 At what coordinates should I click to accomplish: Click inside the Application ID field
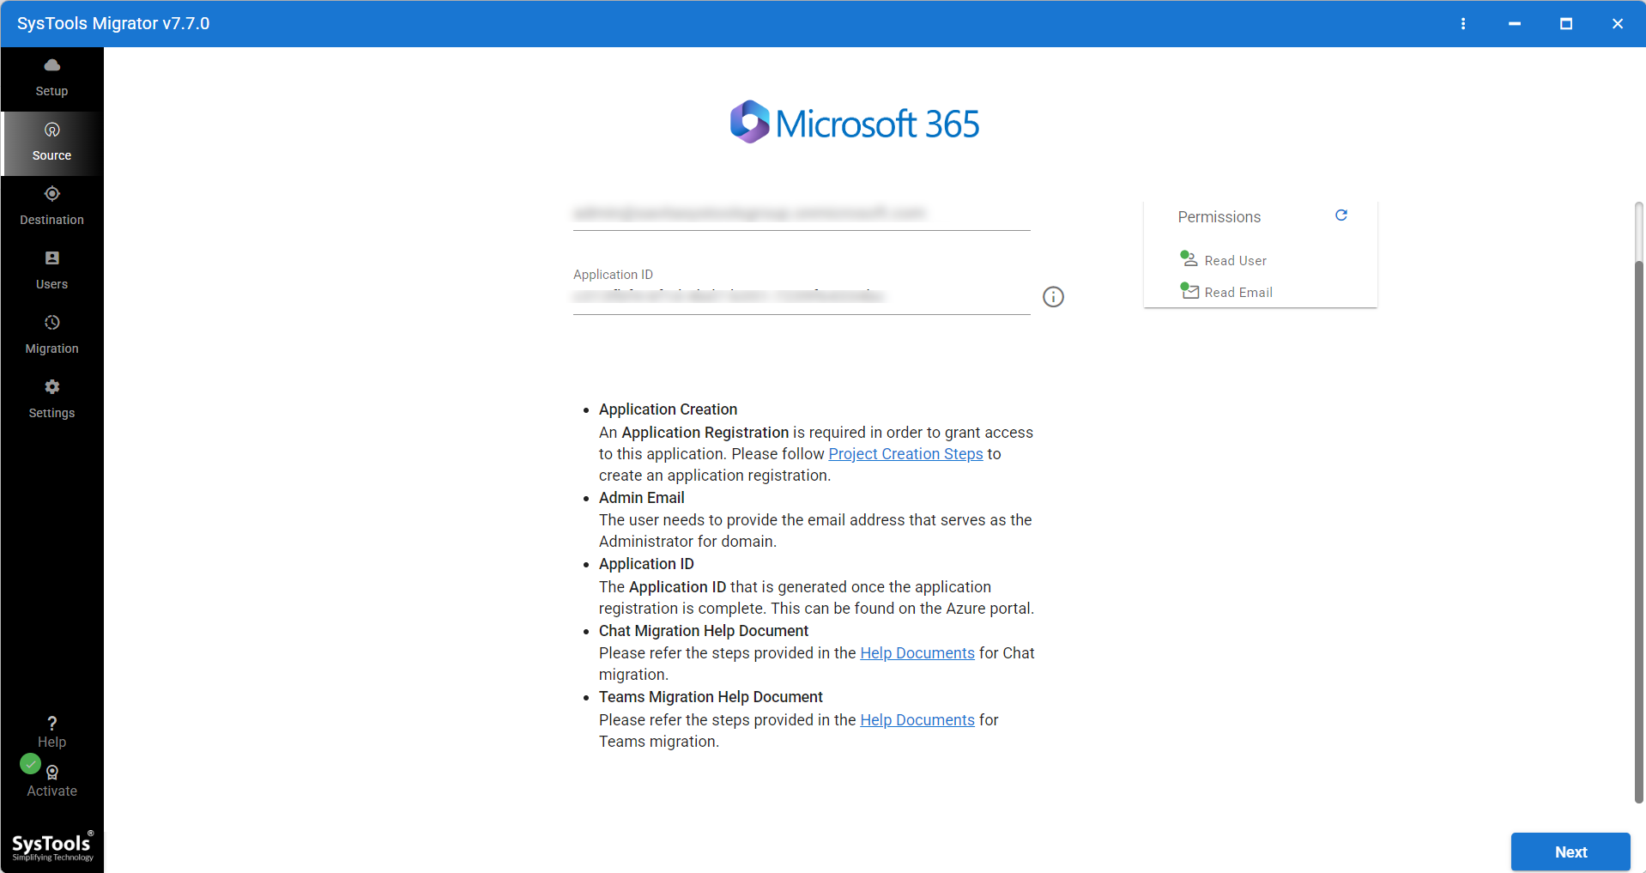point(798,296)
